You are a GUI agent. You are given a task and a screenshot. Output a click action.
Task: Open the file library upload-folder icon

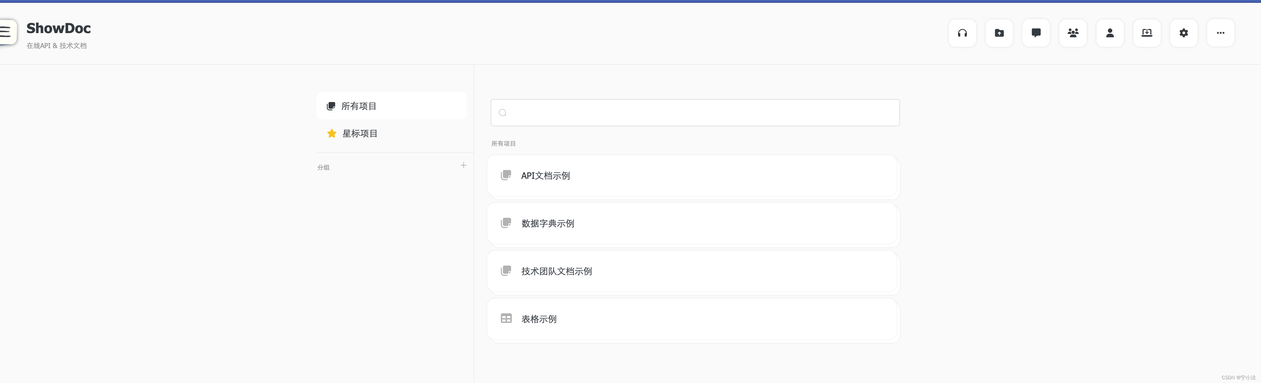tap(999, 33)
